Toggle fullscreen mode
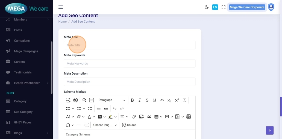 pos(224,7)
